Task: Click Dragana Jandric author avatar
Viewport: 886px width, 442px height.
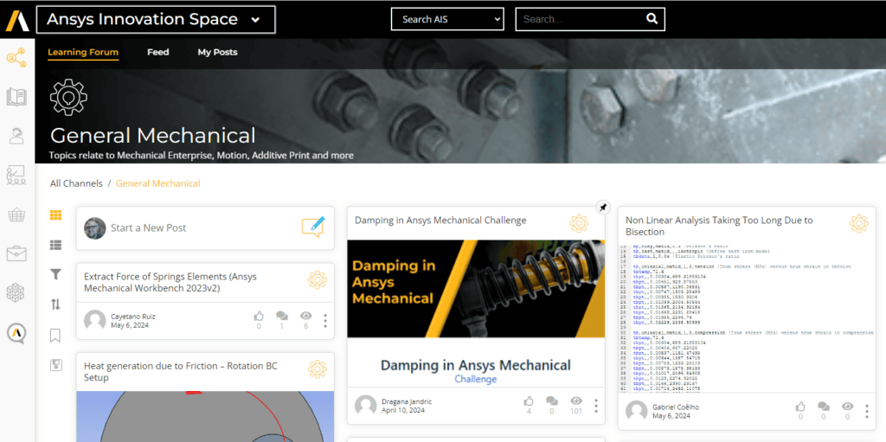Action: tap(366, 406)
